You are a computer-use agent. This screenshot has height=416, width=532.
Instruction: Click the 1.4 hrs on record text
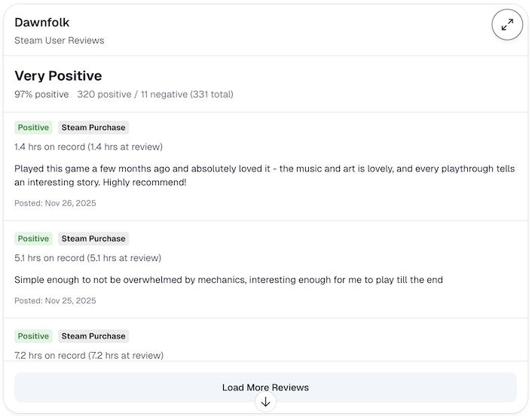[88, 147]
